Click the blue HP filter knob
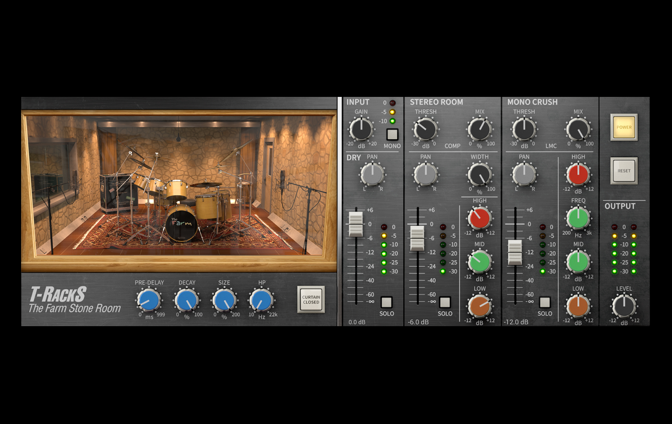The width and height of the screenshot is (672, 424). 262,301
